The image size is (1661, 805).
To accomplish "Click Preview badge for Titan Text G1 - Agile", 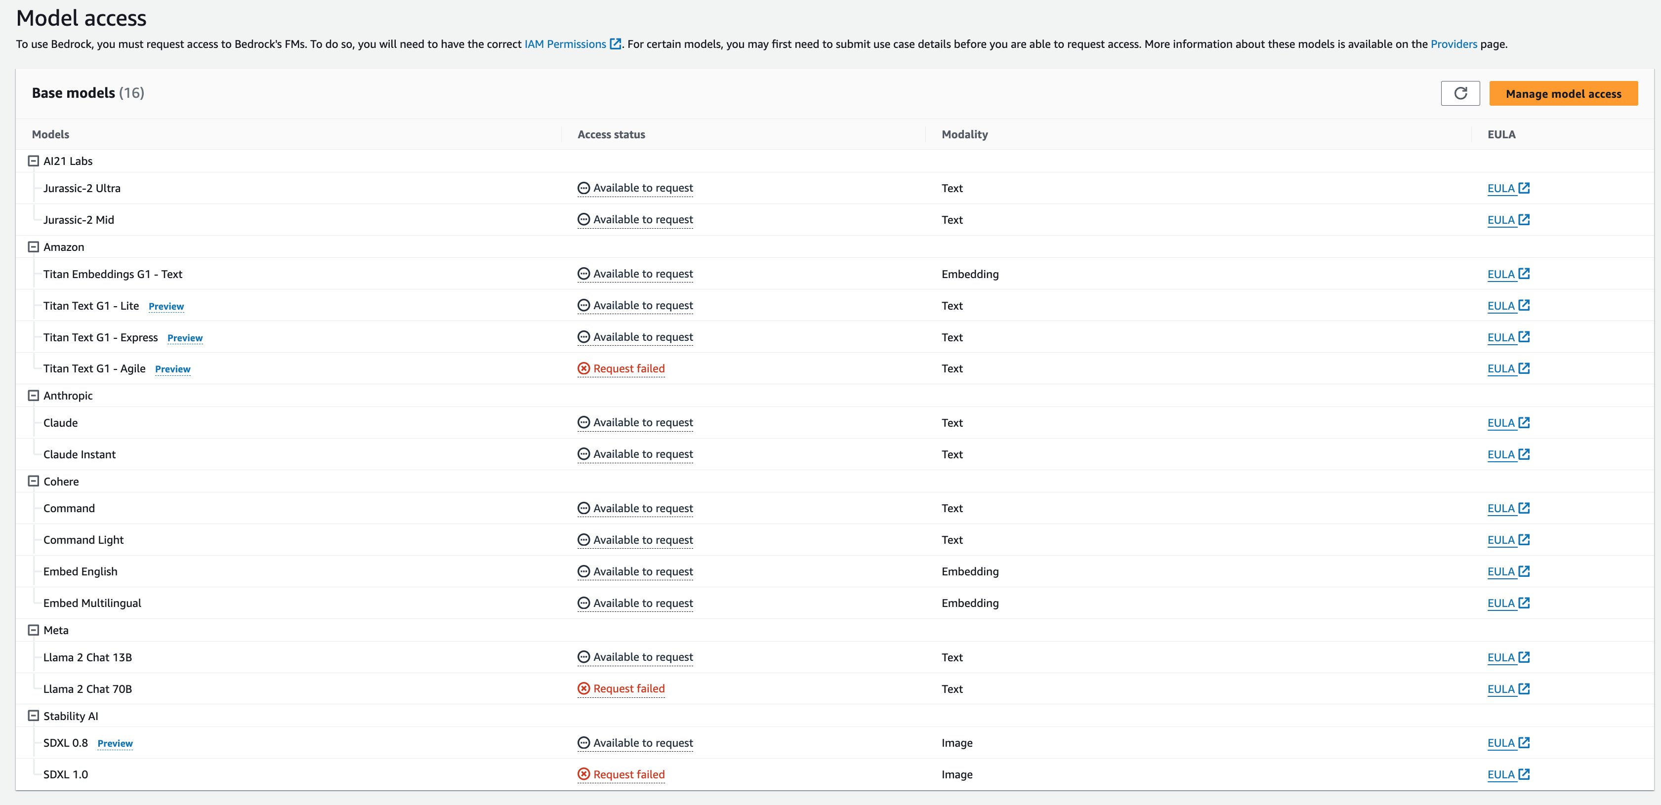I will pos(173,369).
